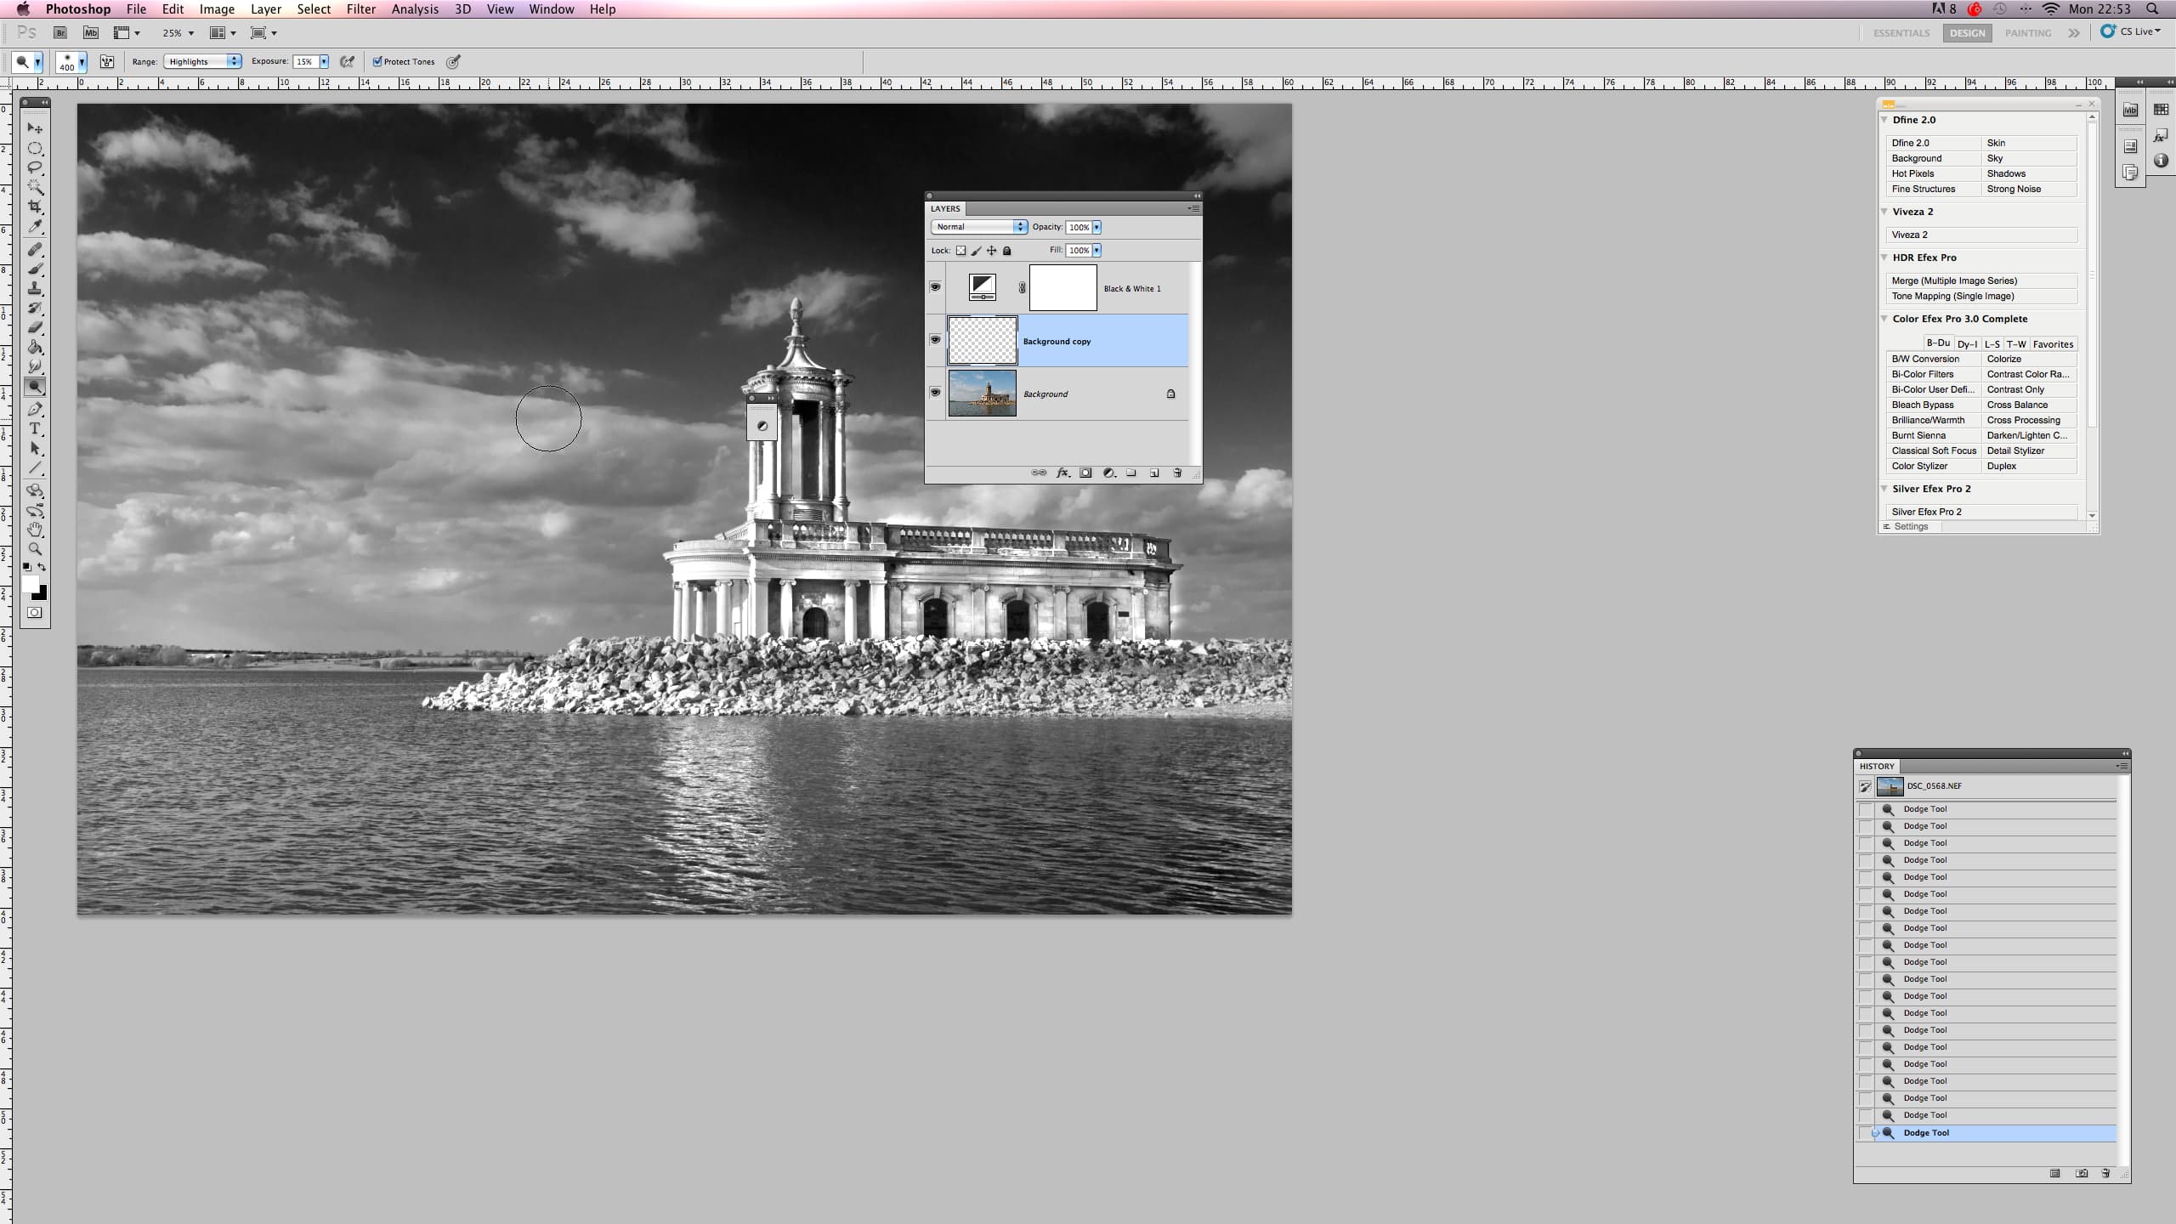Collapse the Color Efex Pro 3.0 section
Viewport: 2176px width, 1224px height.
point(1884,319)
